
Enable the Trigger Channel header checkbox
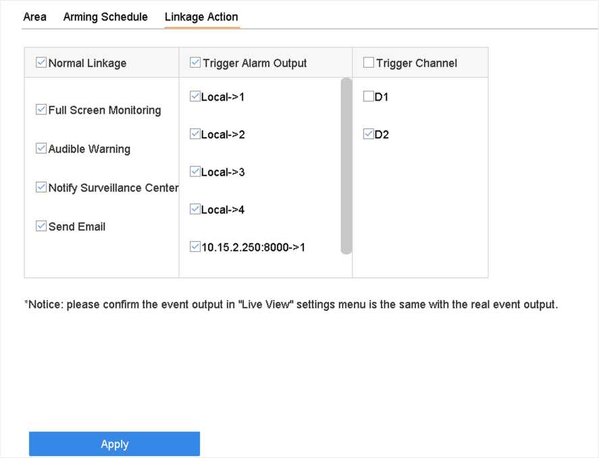pyautogui.click(x=369, y=63)
